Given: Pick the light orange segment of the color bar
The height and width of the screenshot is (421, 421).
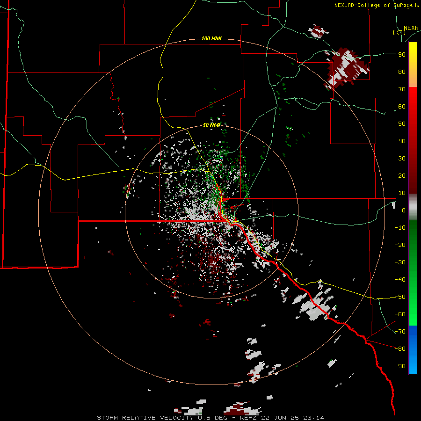Looking at the screenshot, I should pos(413,80).
